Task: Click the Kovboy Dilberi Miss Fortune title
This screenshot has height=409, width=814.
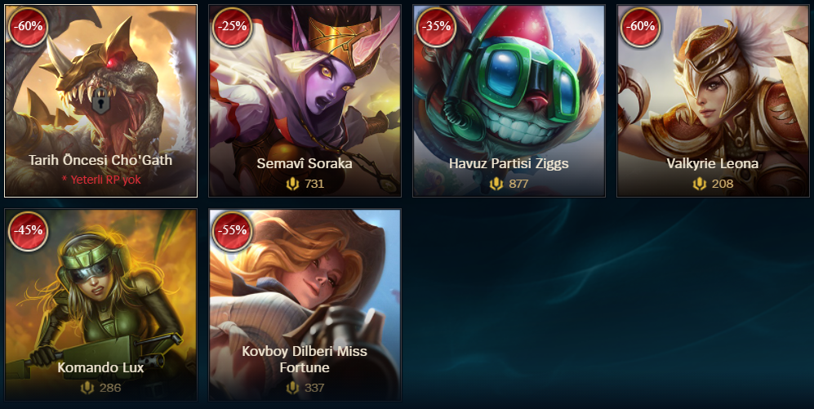Action: click(x=305, y=359)
